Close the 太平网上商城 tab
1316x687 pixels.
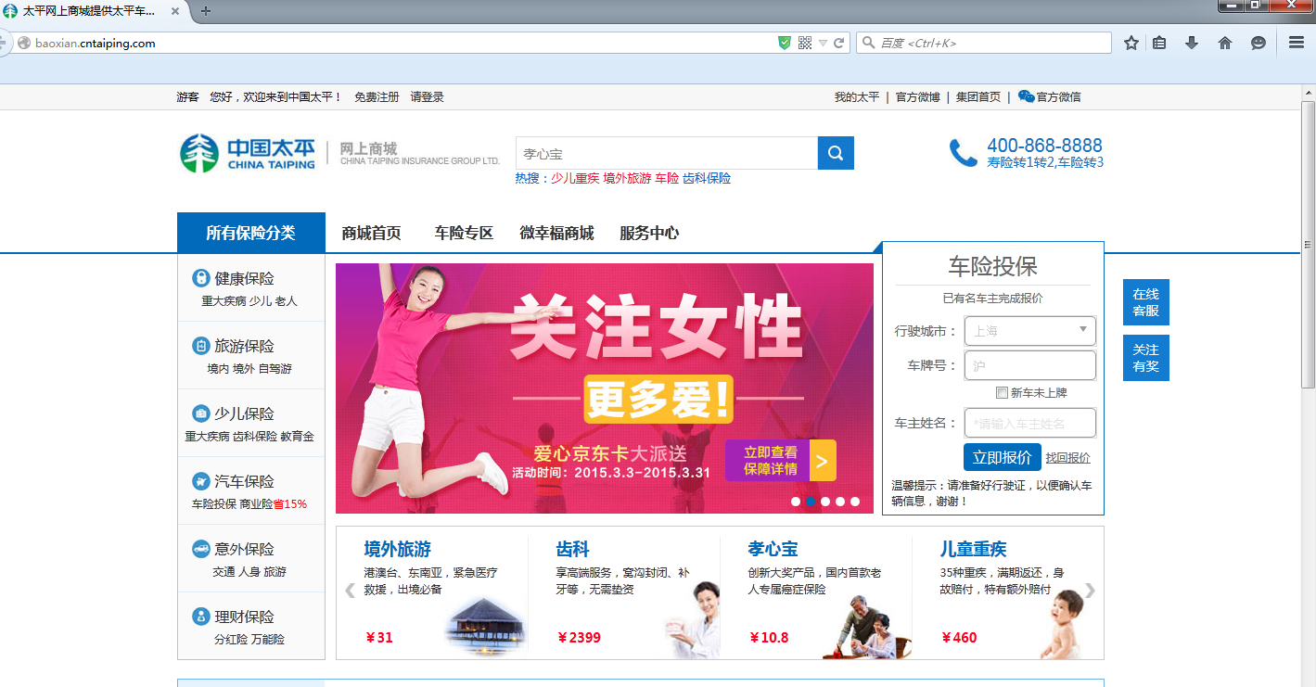(x=175, y=11)
